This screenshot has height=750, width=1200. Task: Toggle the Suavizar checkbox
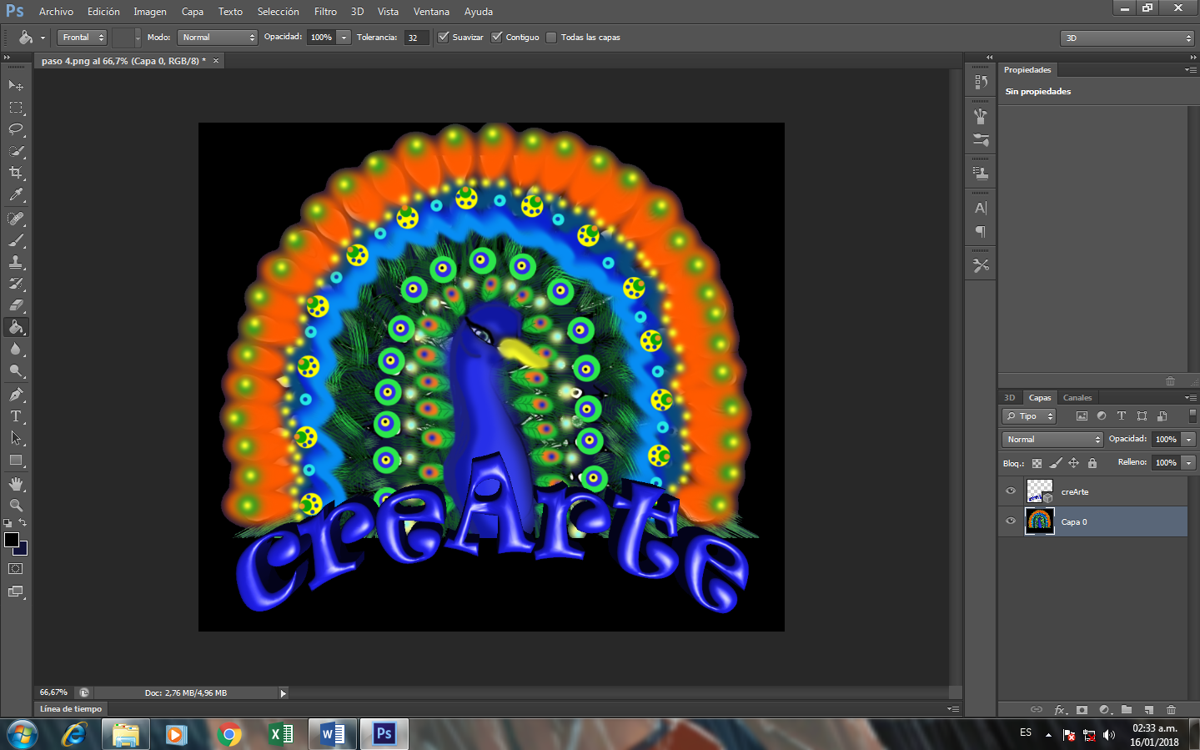tap(444, 37)
